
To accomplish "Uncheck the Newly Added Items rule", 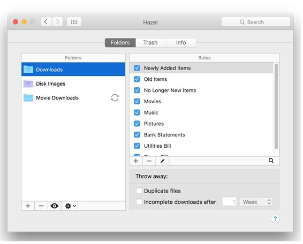I will click(137, 68).
